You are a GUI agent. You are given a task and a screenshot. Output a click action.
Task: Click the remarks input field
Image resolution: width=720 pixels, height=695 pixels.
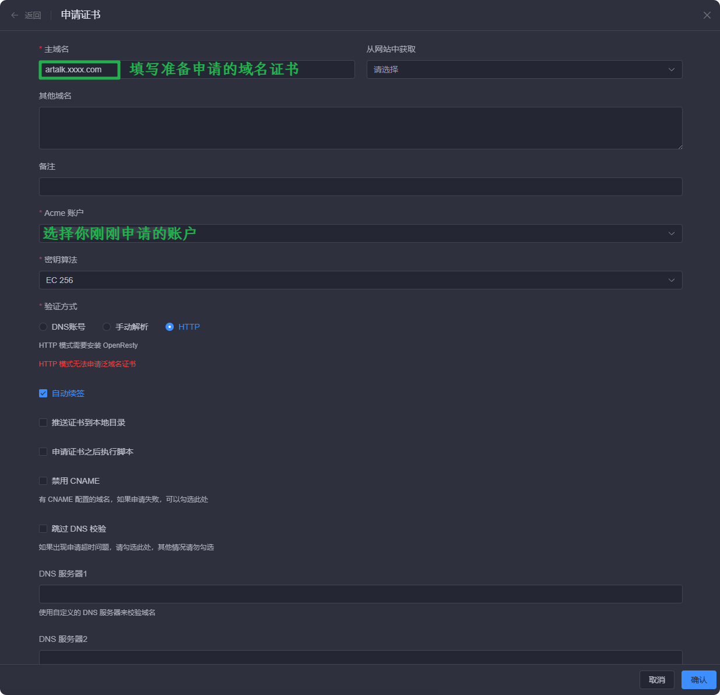(360, 187)
